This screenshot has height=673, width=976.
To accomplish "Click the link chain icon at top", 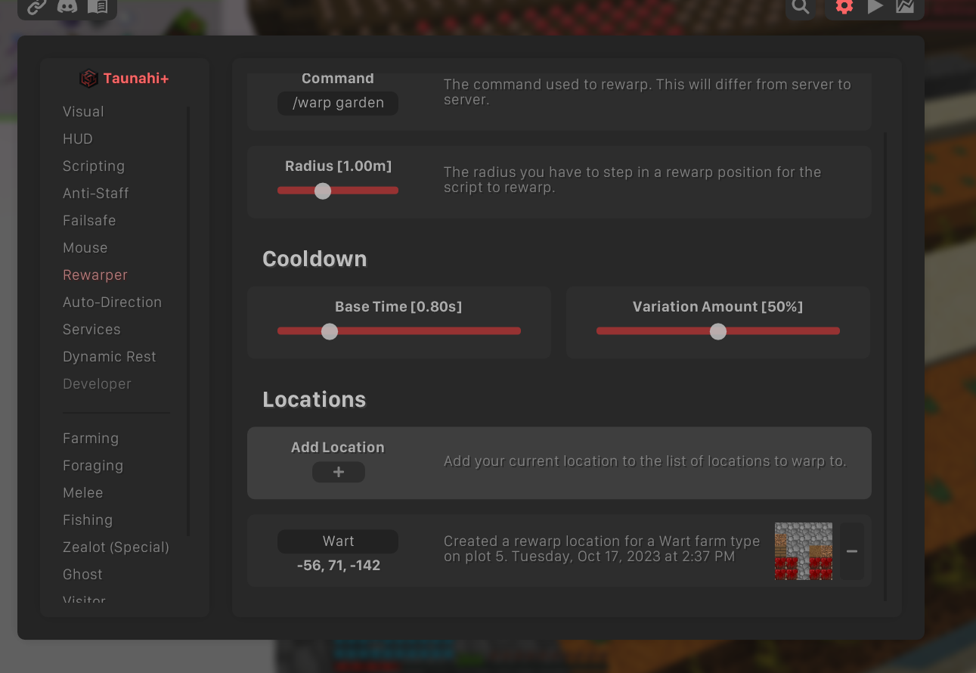I will [x=36, y=7].
